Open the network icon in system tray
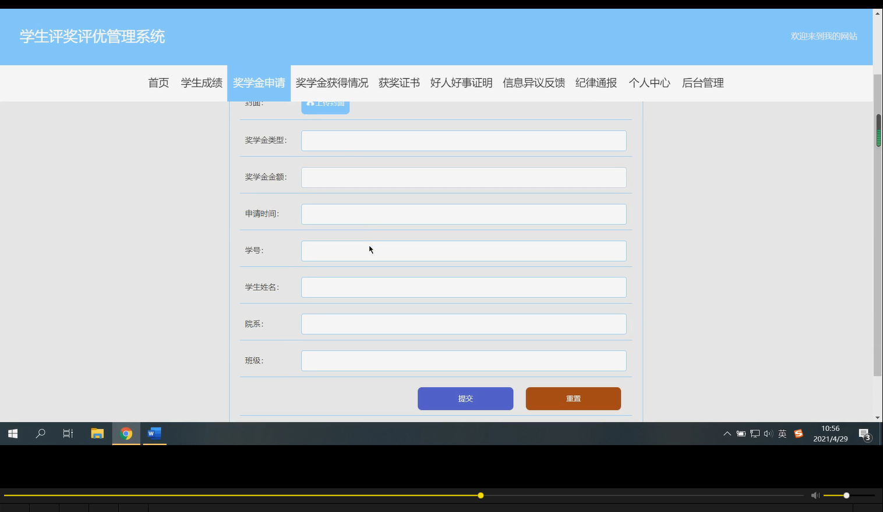 754,433
